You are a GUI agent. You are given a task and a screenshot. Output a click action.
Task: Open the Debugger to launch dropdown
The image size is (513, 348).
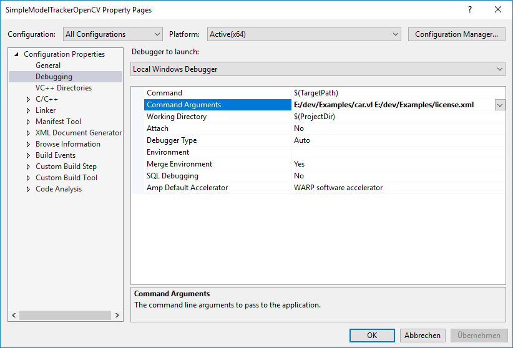(x=318, y=69)
